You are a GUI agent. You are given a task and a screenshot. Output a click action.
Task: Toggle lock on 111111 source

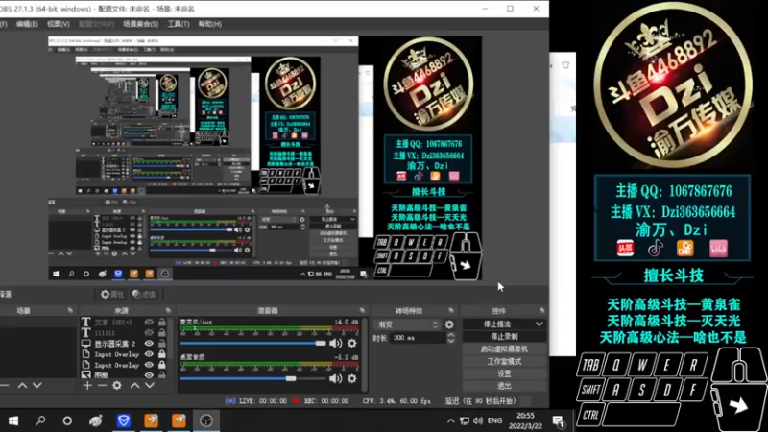click(x=161, y=332)
